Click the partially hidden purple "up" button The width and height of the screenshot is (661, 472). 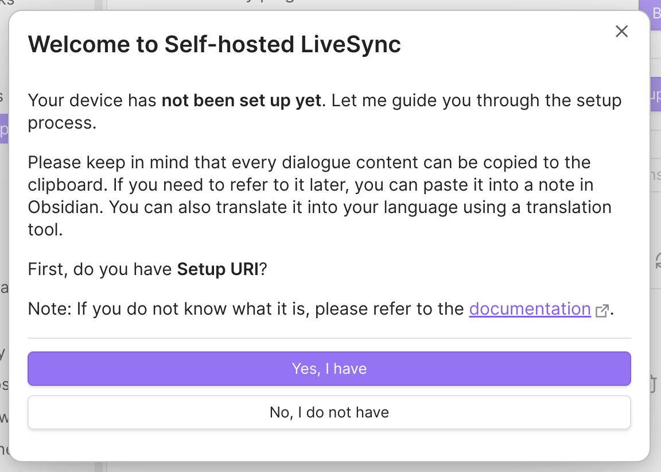(655, 94)
